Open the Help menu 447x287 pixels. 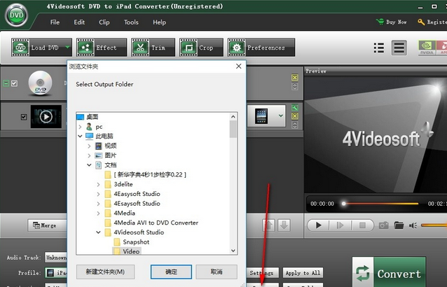(159, 22)
